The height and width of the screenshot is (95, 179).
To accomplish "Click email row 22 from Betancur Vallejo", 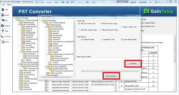I will pyautogui.click(x=80, y=82).
